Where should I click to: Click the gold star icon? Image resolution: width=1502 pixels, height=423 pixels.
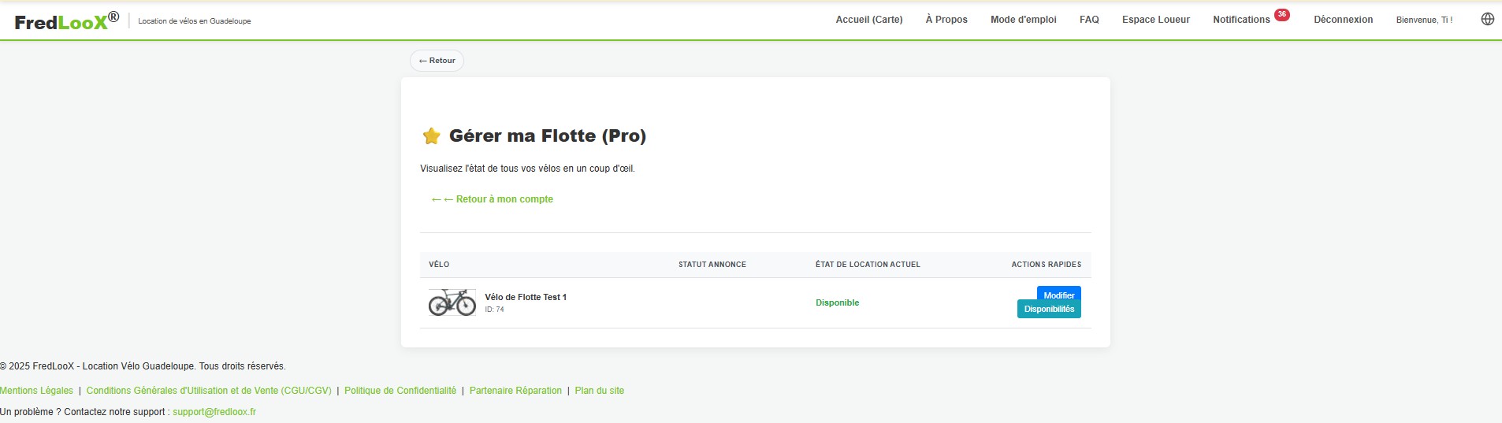pyautogui.click(x=431, y=136)
